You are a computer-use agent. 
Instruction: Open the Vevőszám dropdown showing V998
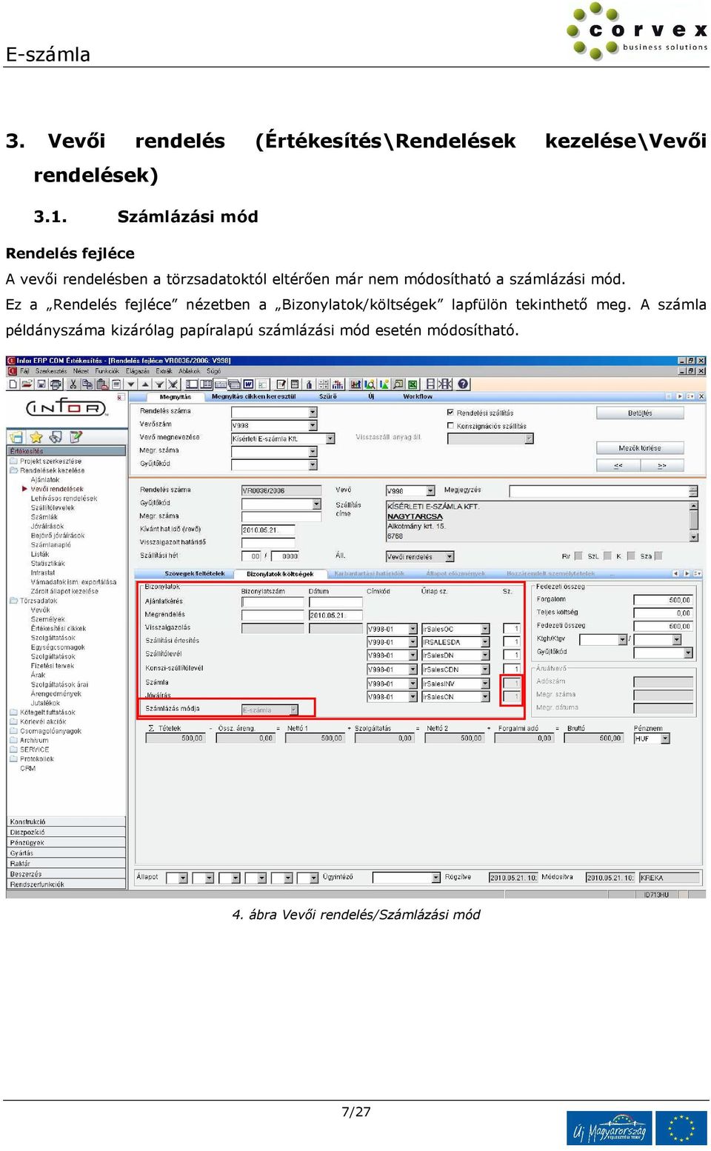(x=313, y=425)
